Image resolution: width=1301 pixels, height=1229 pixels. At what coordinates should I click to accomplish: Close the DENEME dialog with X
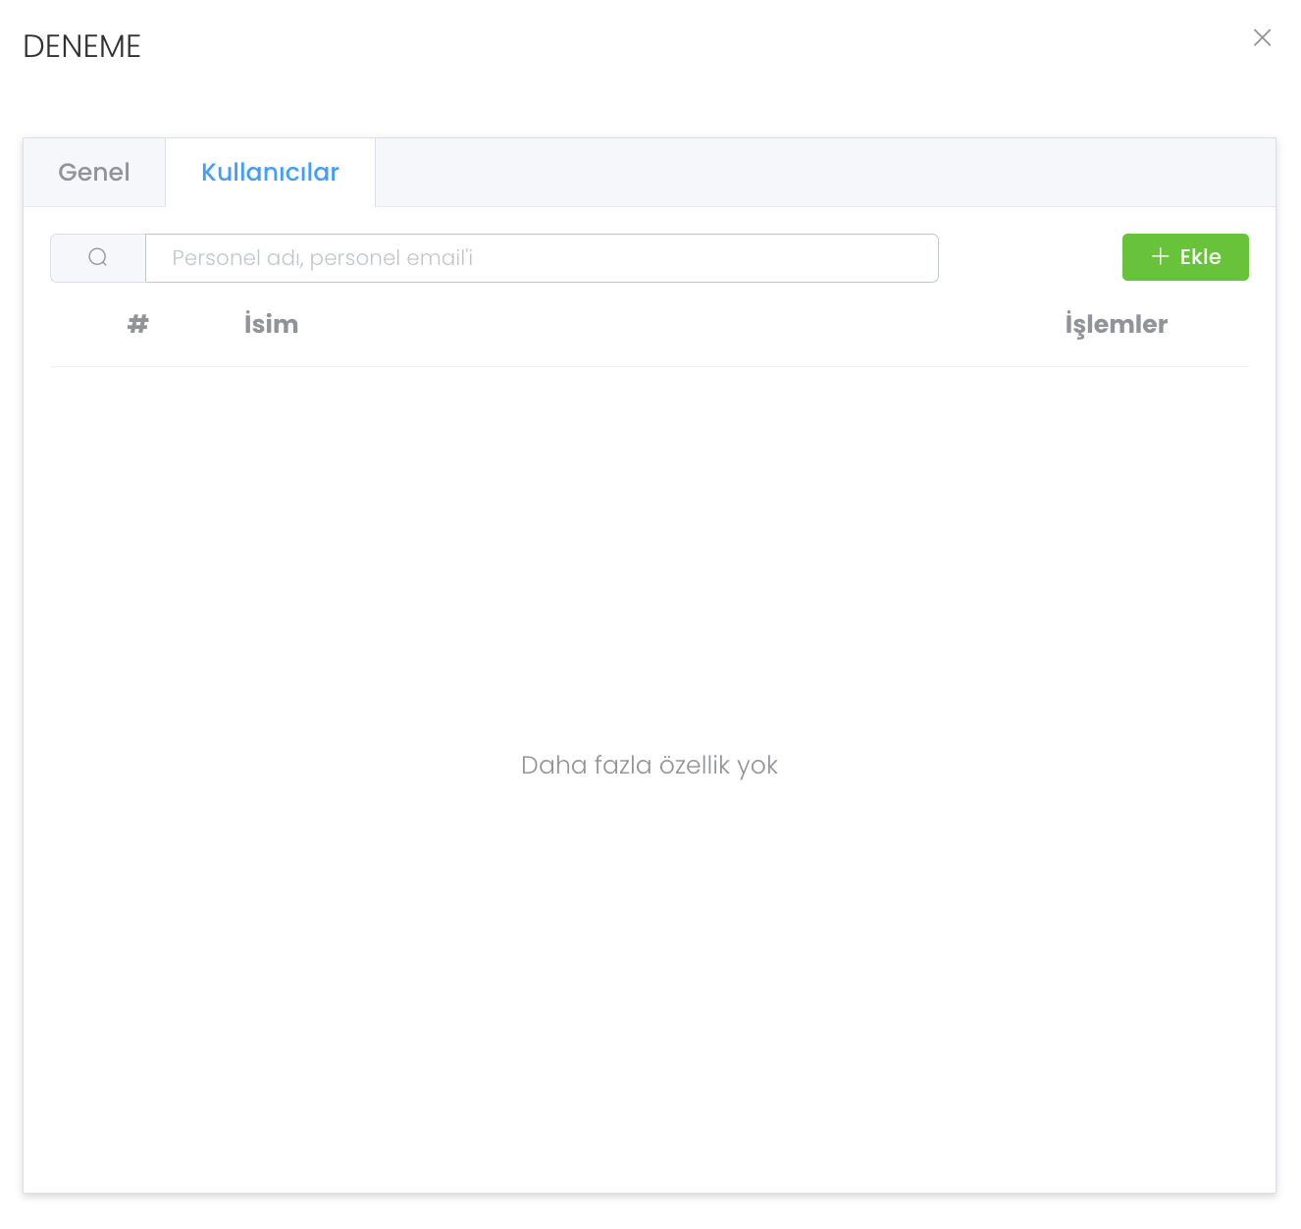tap(1262, 38)
